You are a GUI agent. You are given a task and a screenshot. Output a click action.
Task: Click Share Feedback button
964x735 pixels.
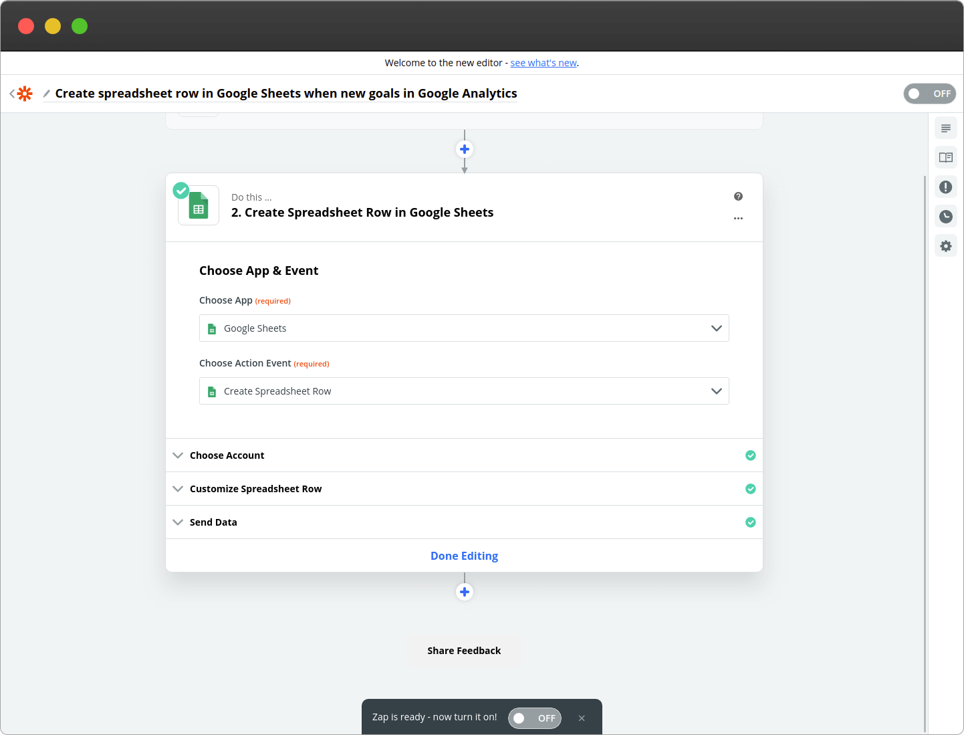(x=464, y=651)
